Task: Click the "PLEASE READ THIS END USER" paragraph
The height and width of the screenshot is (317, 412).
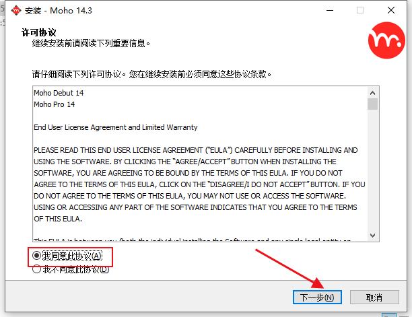Action: [x=199, y=184]
